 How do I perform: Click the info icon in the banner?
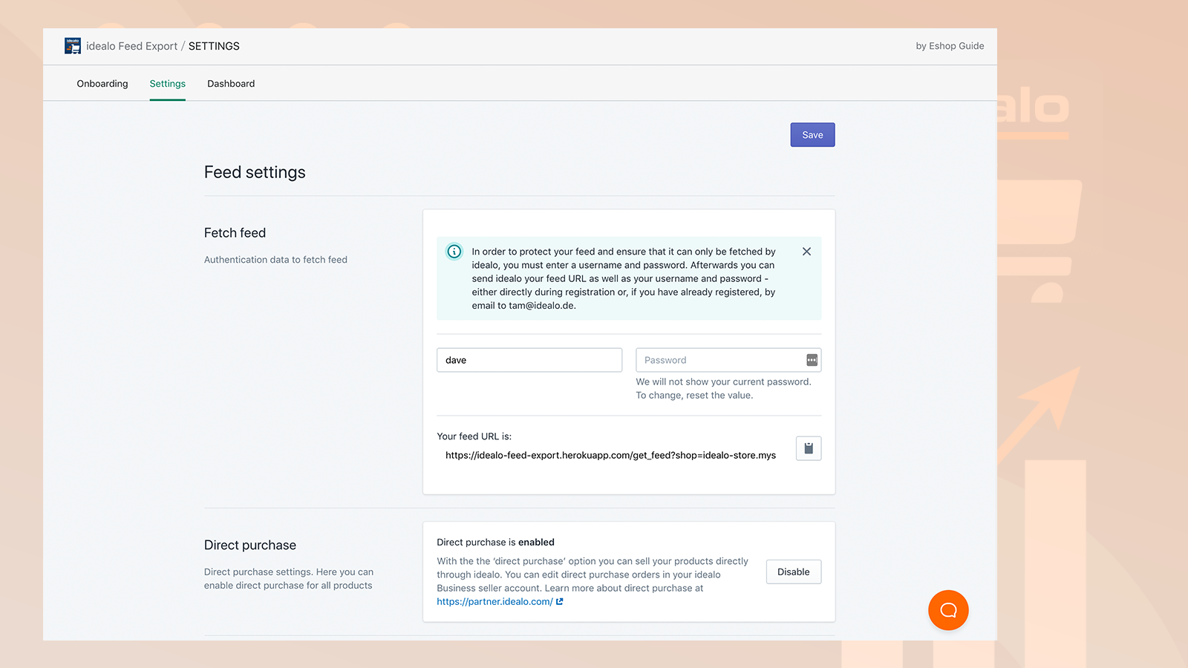click(454, 252)
